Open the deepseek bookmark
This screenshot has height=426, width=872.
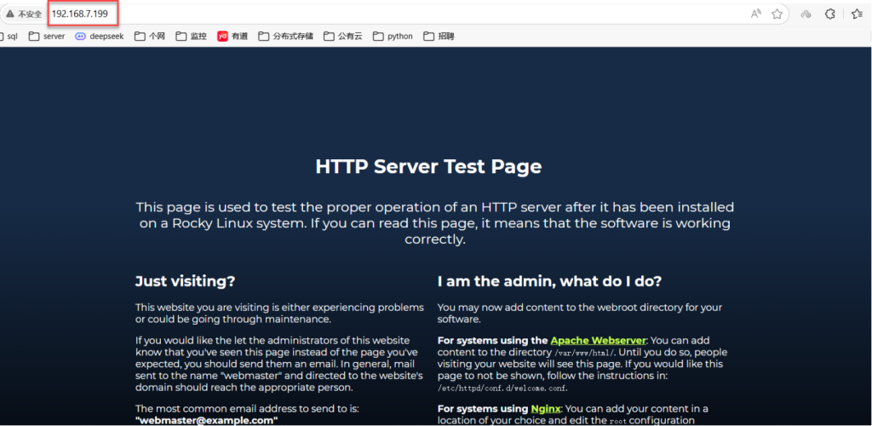99,37
